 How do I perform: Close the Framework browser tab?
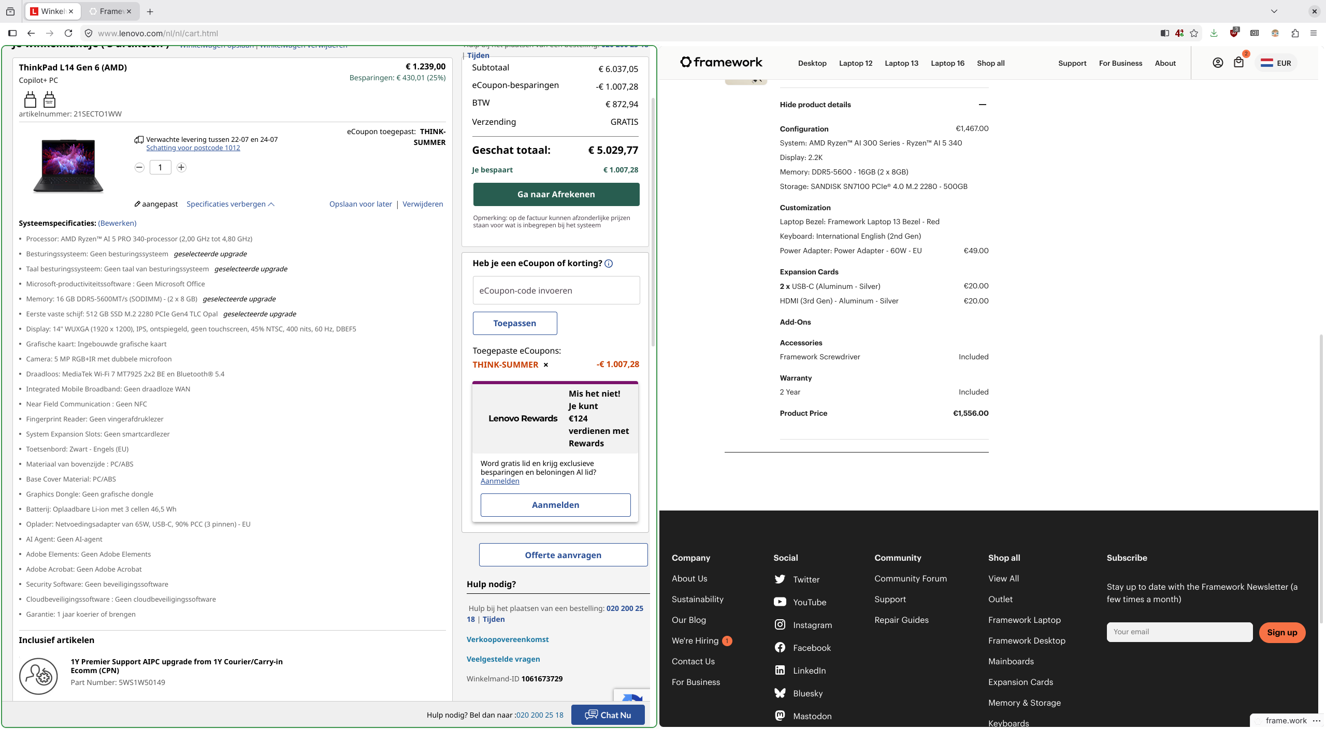[x=129, y=11]
